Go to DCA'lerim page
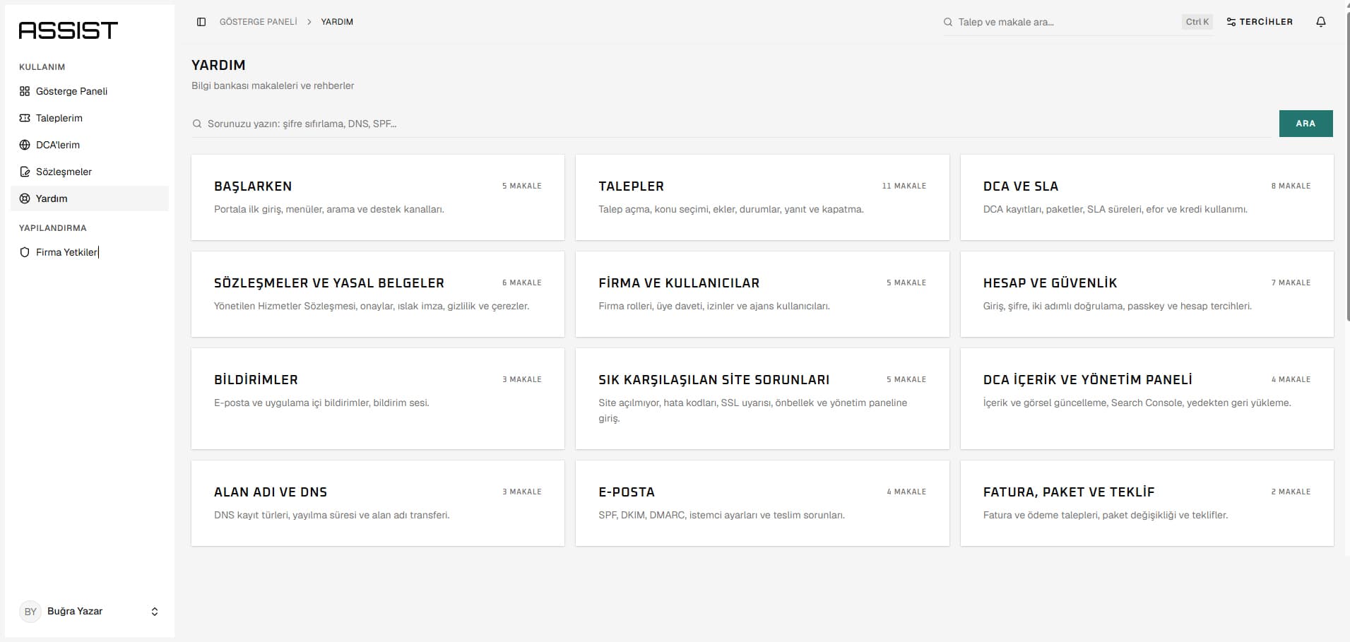This screenshot has width=1350, height=642. 90,145
